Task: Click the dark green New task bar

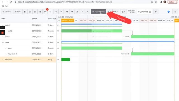Action: [x=66, y=59]
